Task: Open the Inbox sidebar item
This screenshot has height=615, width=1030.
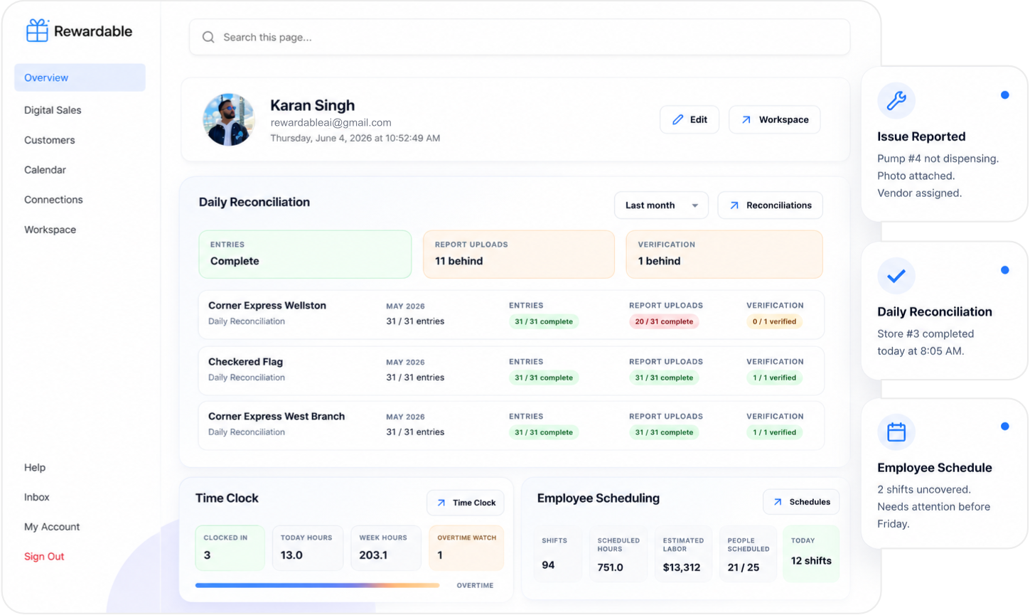Action: tap(37, 498)
